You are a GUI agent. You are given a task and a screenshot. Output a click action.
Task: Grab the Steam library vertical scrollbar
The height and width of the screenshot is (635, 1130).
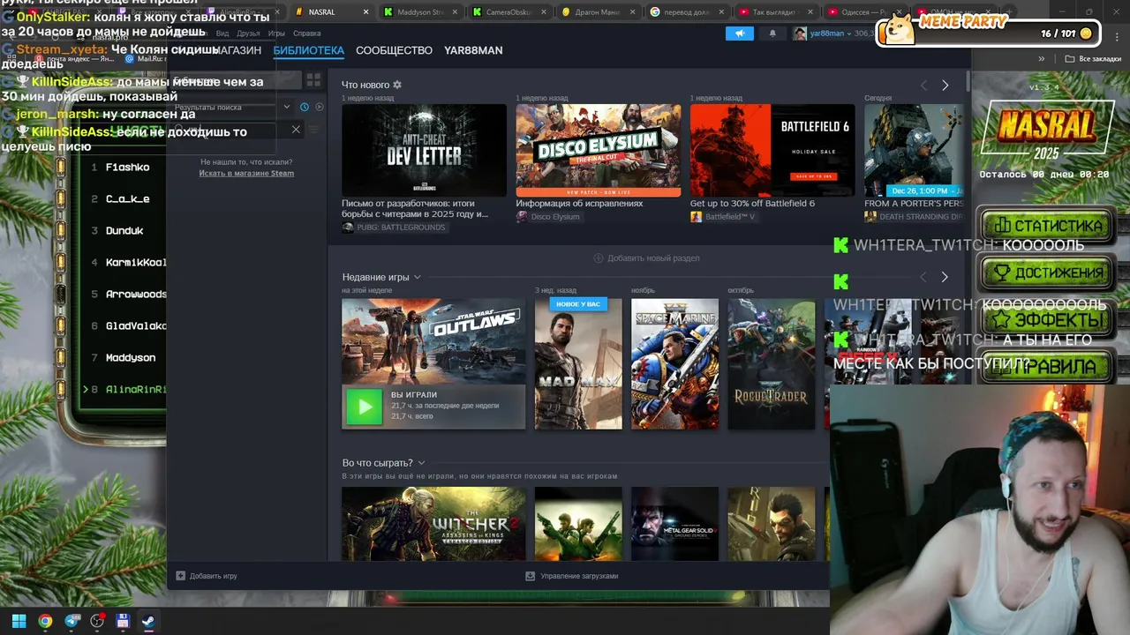(968, 79)
